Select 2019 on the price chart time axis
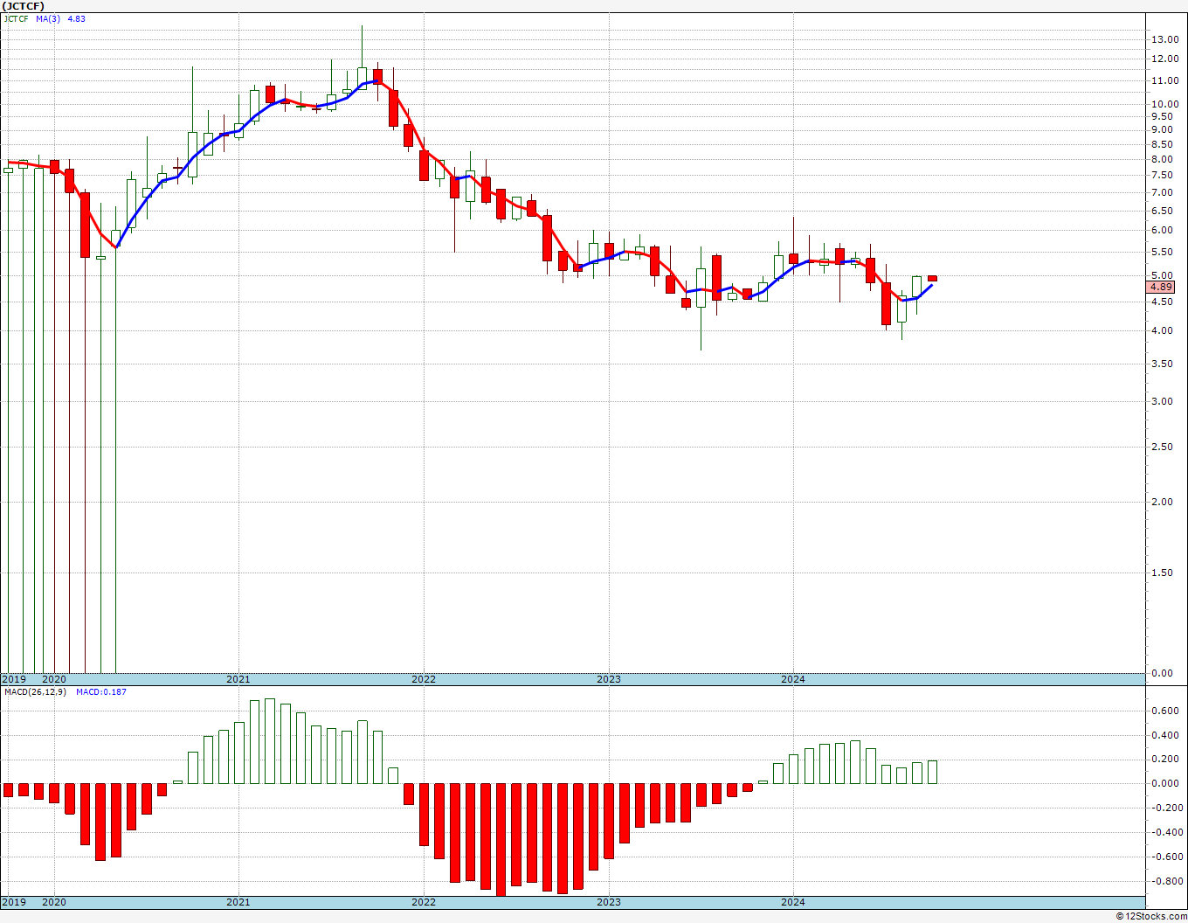This screenshot has height=923, width=1188. click(13, 679)
